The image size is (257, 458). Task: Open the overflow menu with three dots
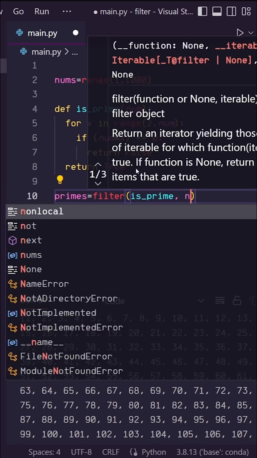(x=67, y=11)
